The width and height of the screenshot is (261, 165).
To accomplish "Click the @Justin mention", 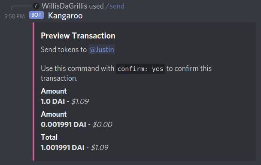I will click(x=102, y=50).
